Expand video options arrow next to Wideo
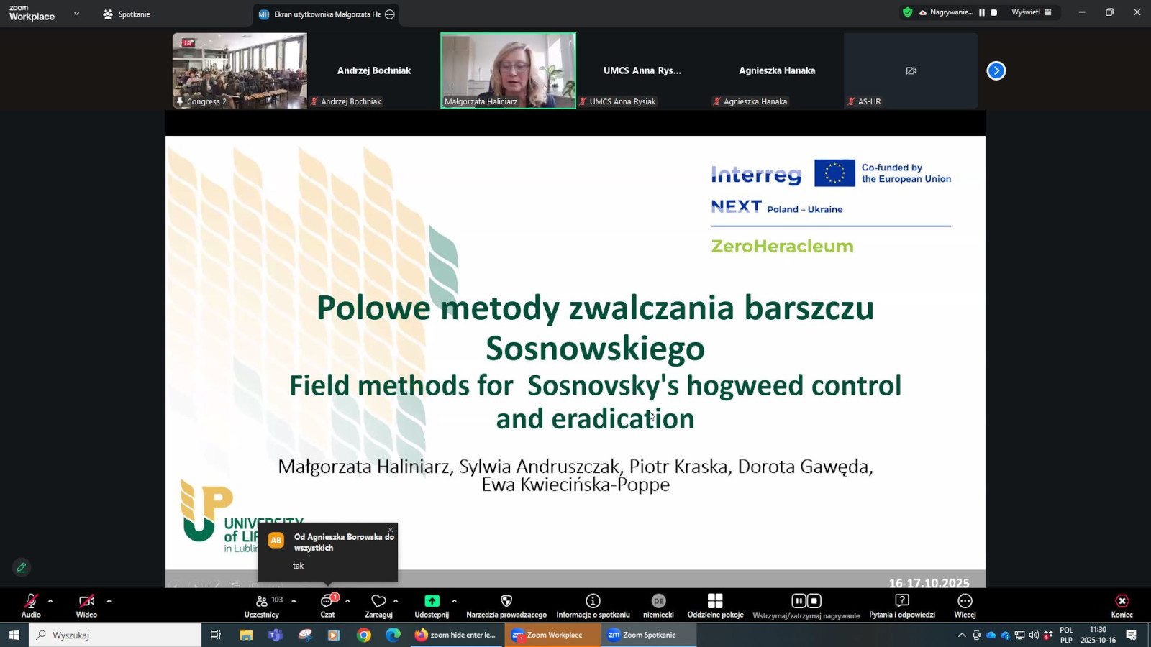1151x647 pixels. [x=109, y=601]
